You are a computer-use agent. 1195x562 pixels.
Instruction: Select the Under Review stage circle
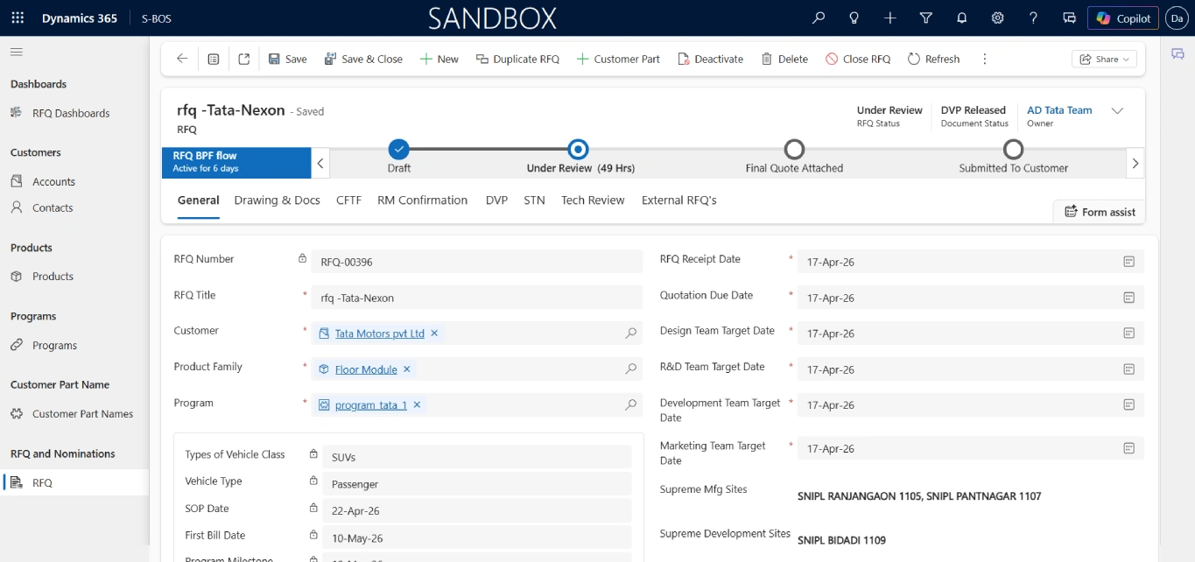(578, 149)
